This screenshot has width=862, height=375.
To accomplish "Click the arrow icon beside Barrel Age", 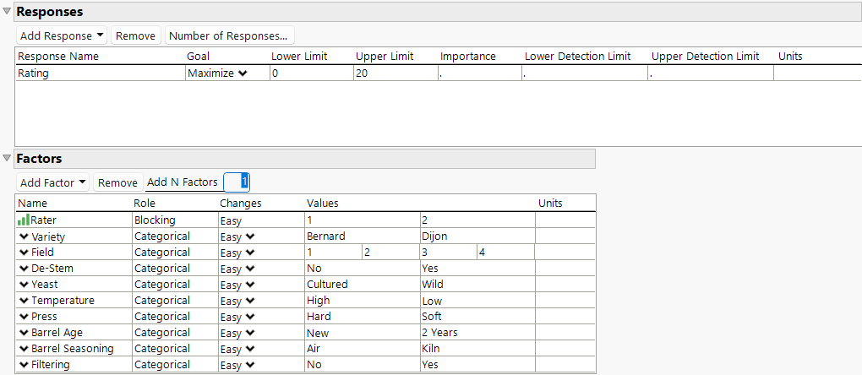I will coord(24,333).
